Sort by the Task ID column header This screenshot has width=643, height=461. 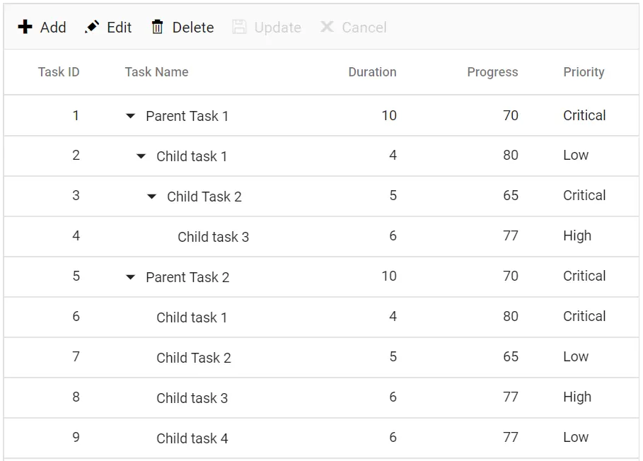pyautogui.click(x=59, y=71)
